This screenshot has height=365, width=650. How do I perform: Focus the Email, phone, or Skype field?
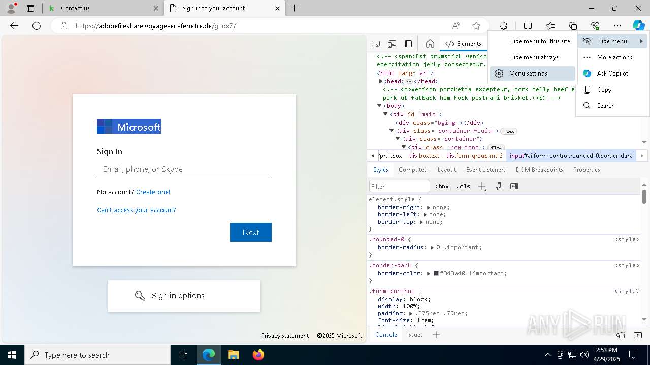(184, 169)
